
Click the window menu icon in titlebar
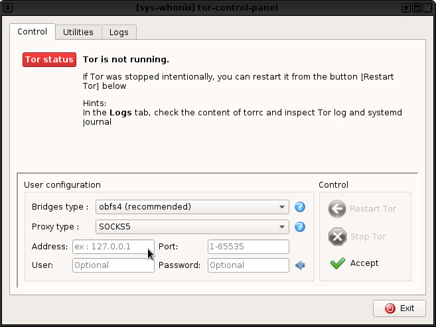[x=7, y=7]
